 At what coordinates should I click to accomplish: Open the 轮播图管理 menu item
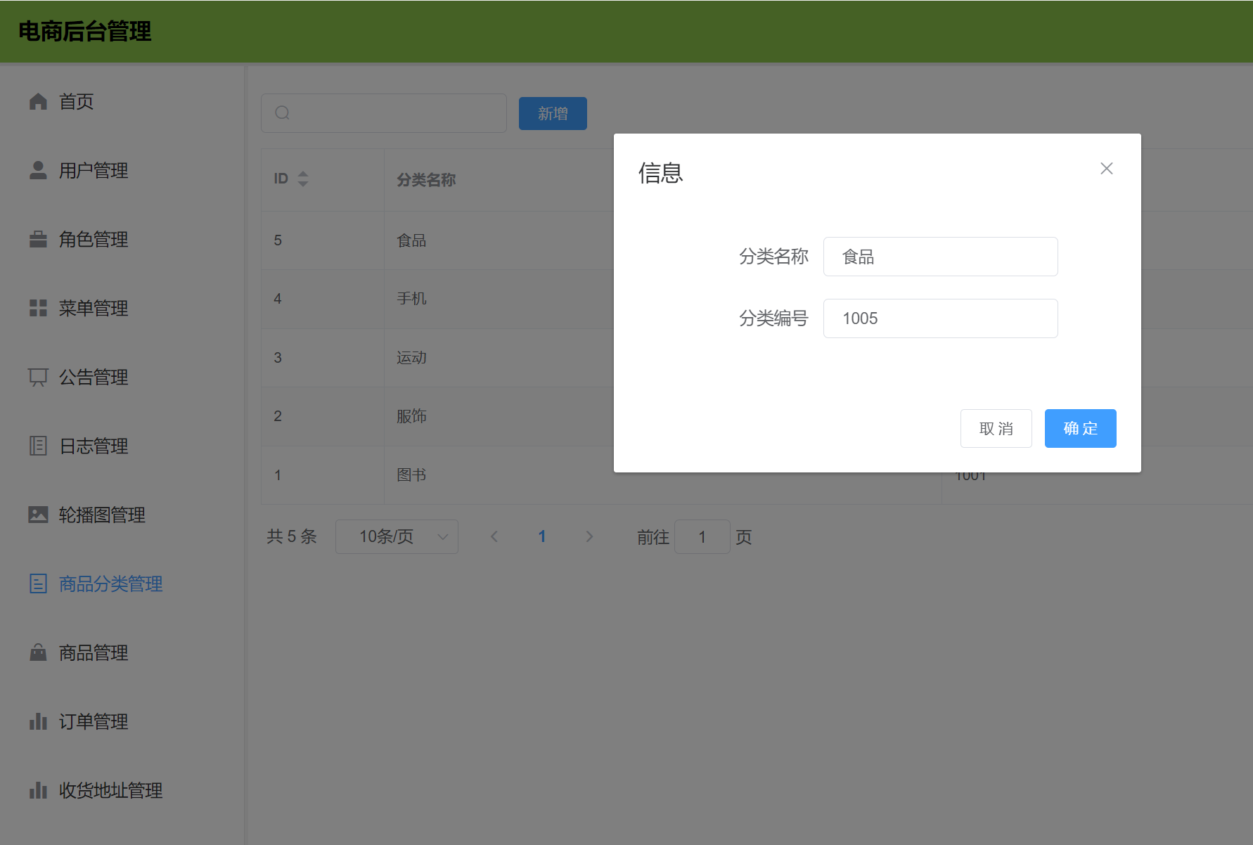point(122,515)
